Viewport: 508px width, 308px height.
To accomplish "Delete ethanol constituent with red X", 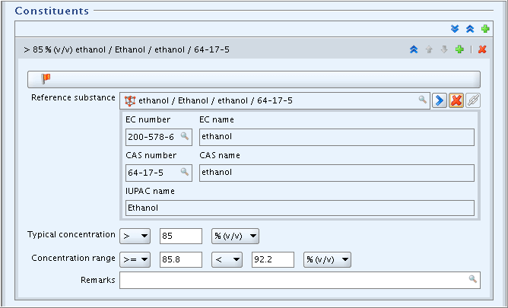I will point(482,49).
